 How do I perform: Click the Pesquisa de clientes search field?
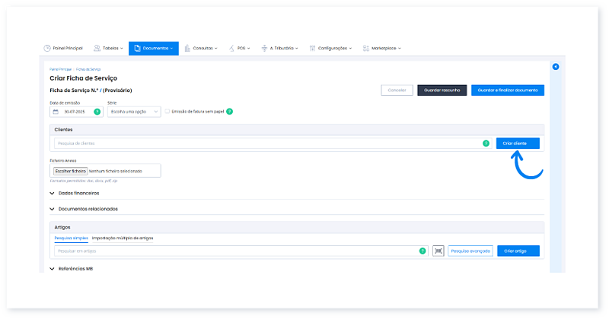tap(266, 143)
